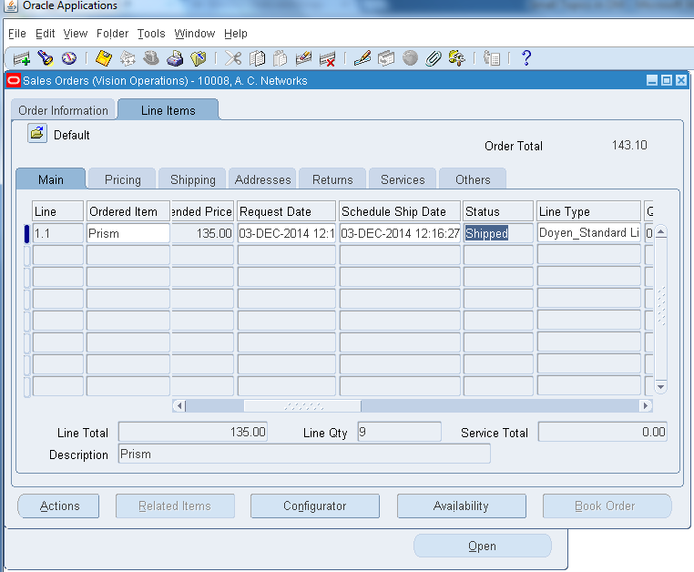Switch to the Services sub-tab
The width and height of the screenshot is (694, 572).
pos(403,179)
